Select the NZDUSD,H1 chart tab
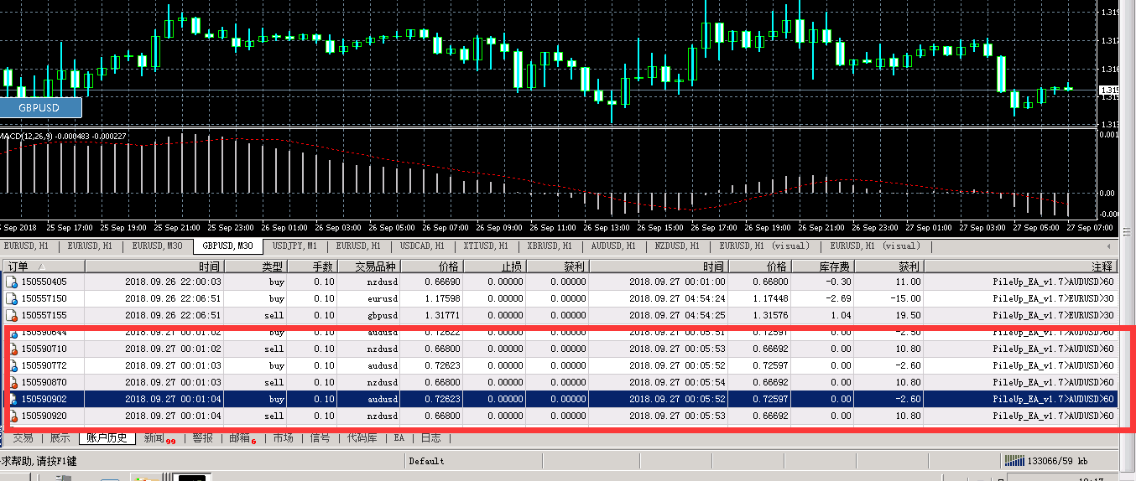The height and width of the screenshot is (481, 1136). [677, 246]
